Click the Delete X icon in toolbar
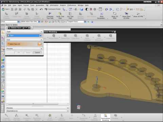The width and height of the screenshot is (163, 122). (x=37, y=9)
